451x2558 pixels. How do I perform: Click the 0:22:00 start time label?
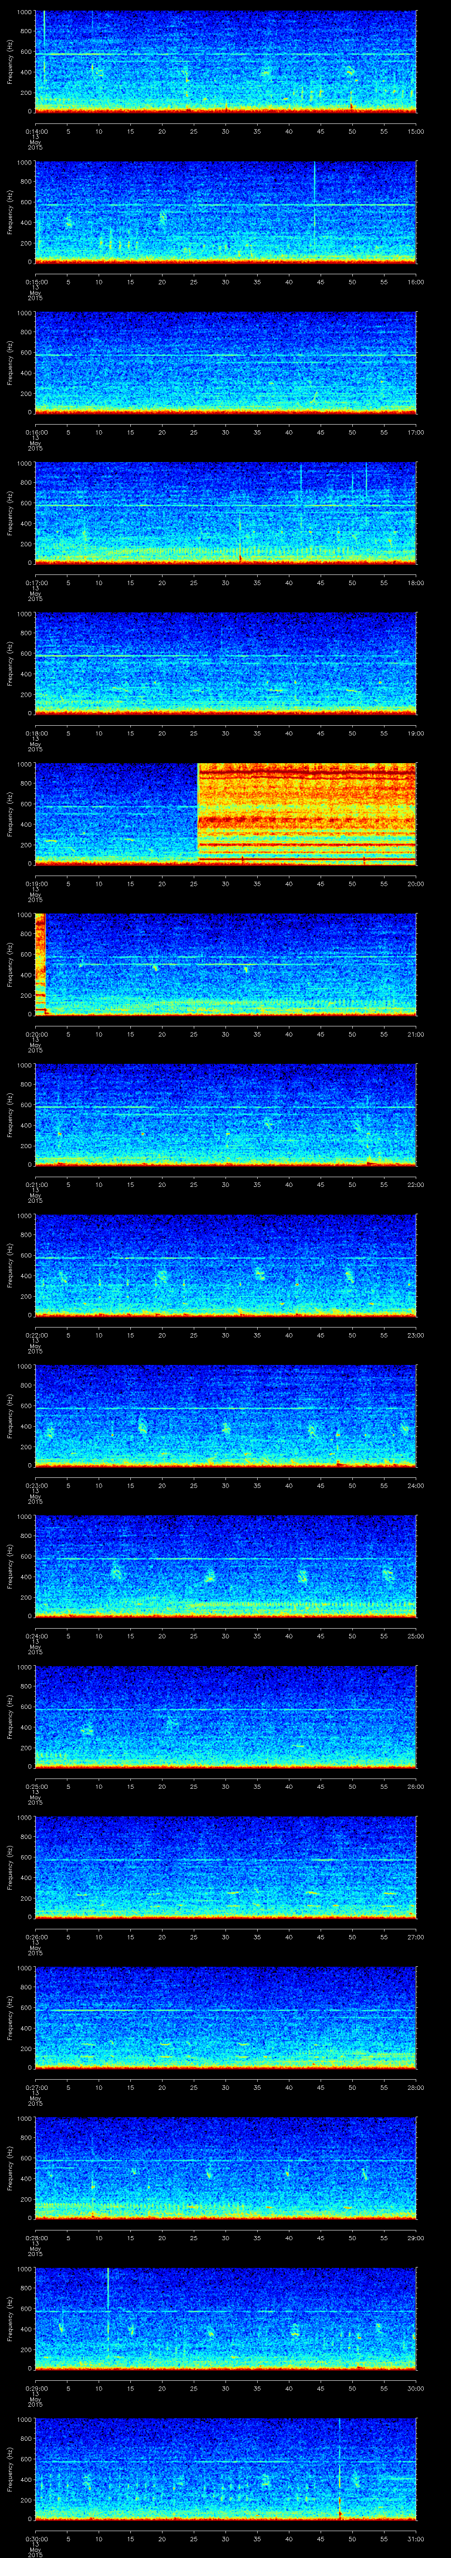(x=36, y=1335)
